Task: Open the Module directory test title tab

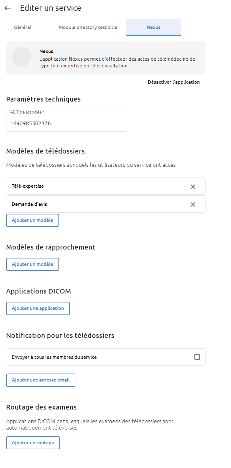Action: pyautogui.click(x=88, y=27)
